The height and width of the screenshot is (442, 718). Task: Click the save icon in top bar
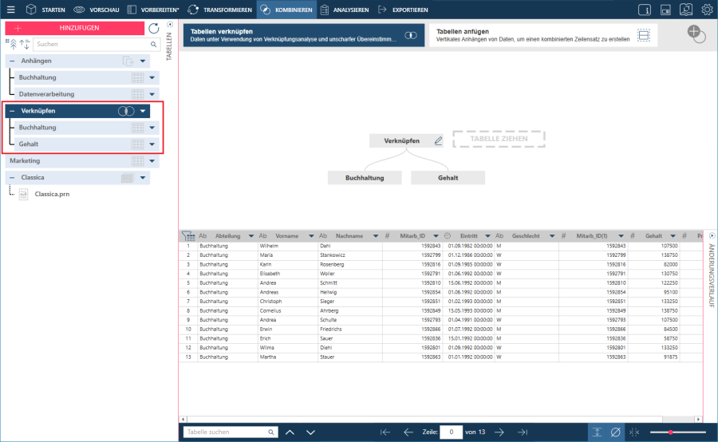(665, 10)
